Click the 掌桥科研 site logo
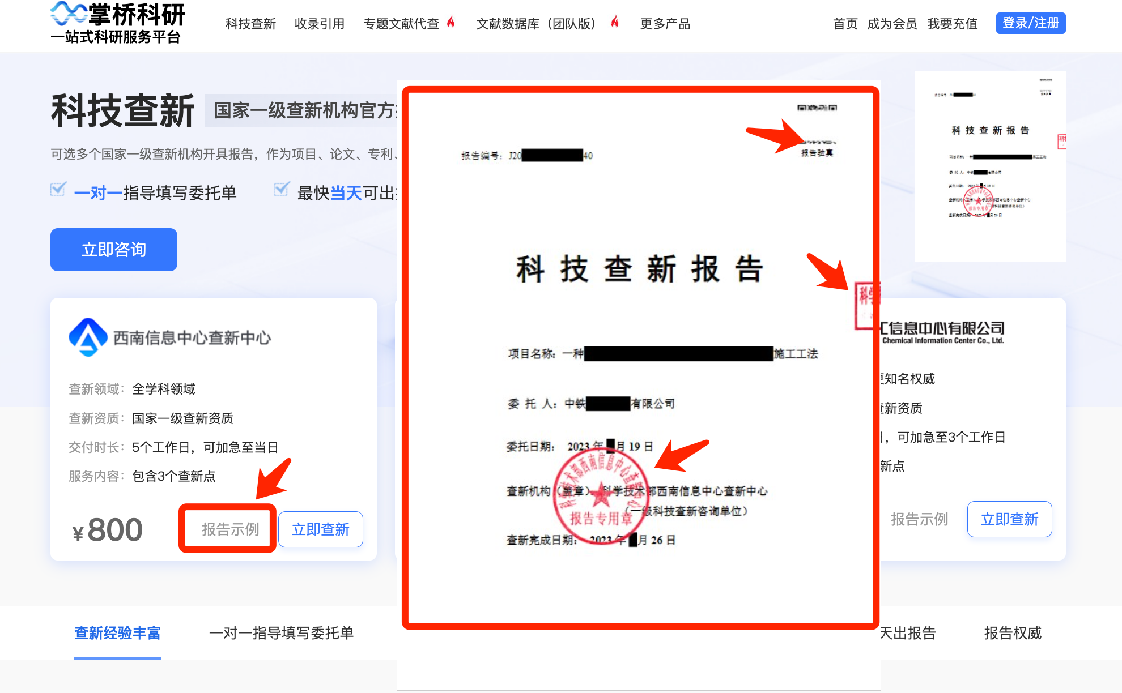 118,22
